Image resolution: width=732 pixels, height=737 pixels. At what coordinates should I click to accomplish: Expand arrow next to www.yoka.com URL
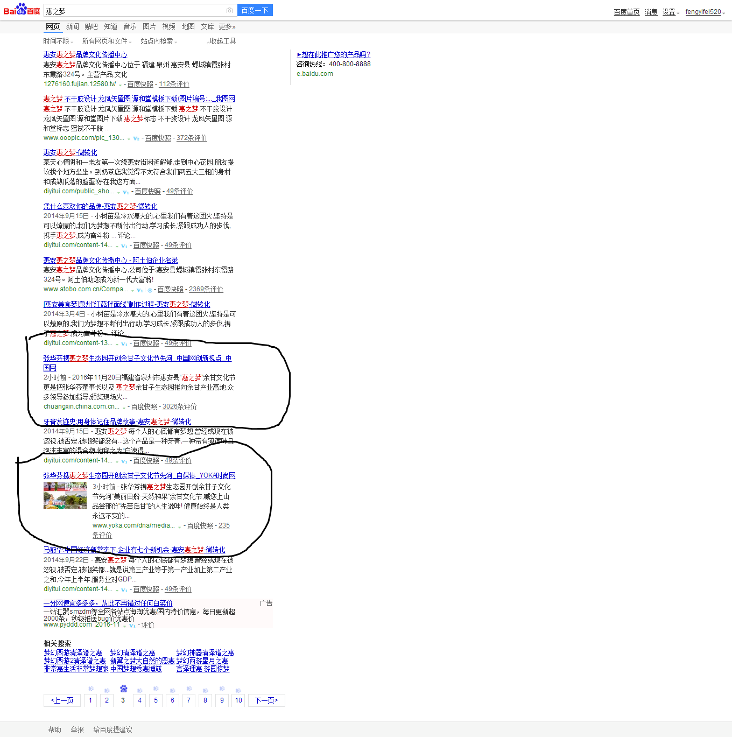pos(180,527)
